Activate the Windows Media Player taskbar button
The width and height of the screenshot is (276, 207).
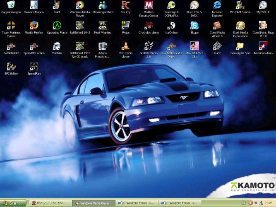[x=92, y=203]
